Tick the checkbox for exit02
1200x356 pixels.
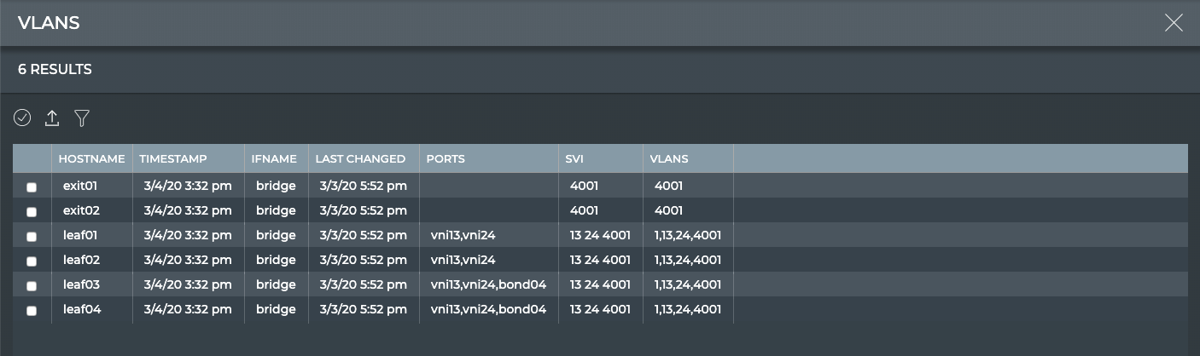[32, 211]
